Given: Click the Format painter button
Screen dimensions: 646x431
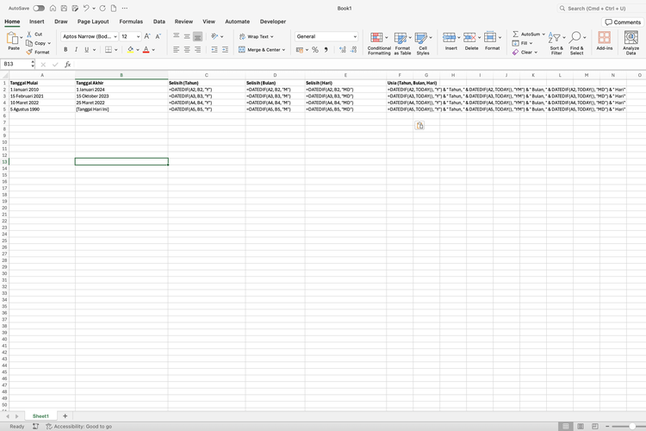Looking at the screenshot, I should (x=38, y=52).
